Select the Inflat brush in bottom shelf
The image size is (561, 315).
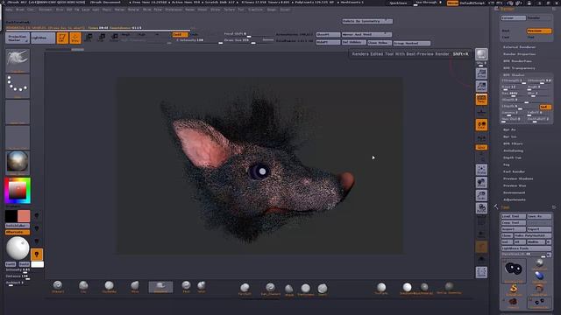coord(202,286)
